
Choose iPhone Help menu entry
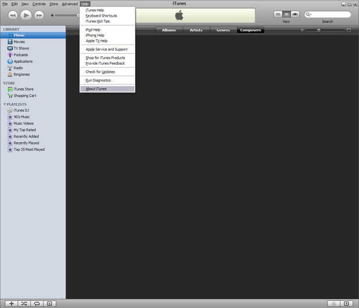pyautogui.click(x=107, y=35)
